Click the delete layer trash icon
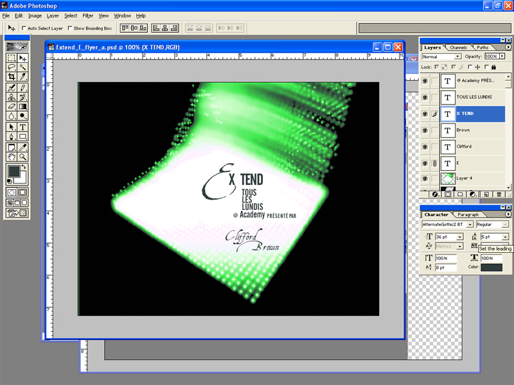 point(499,194)
